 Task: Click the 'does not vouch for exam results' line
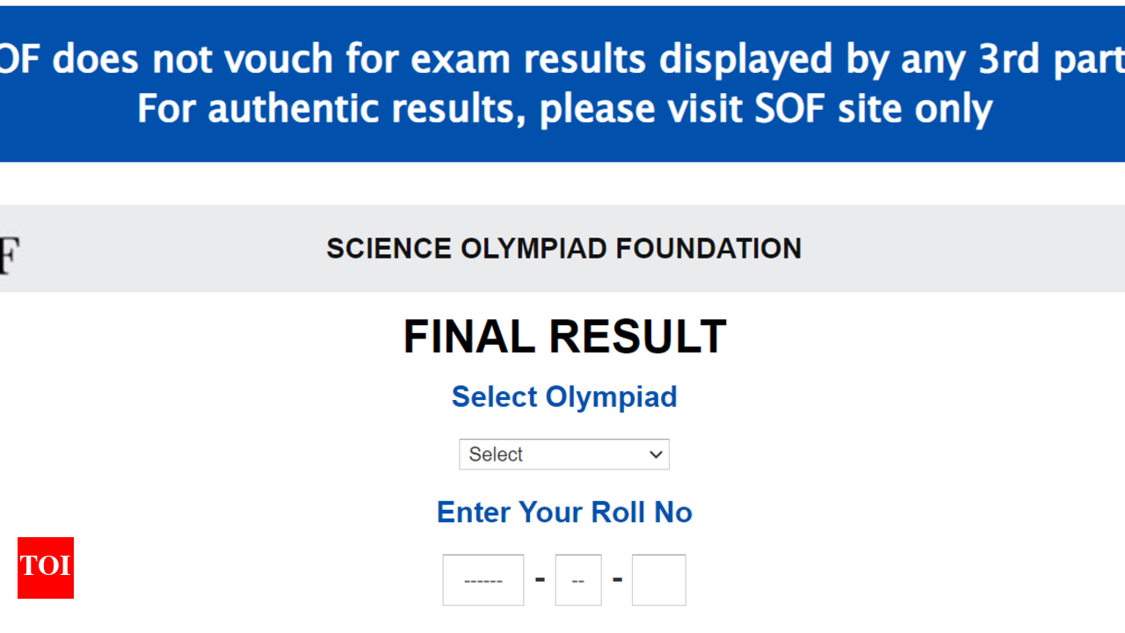352,60
